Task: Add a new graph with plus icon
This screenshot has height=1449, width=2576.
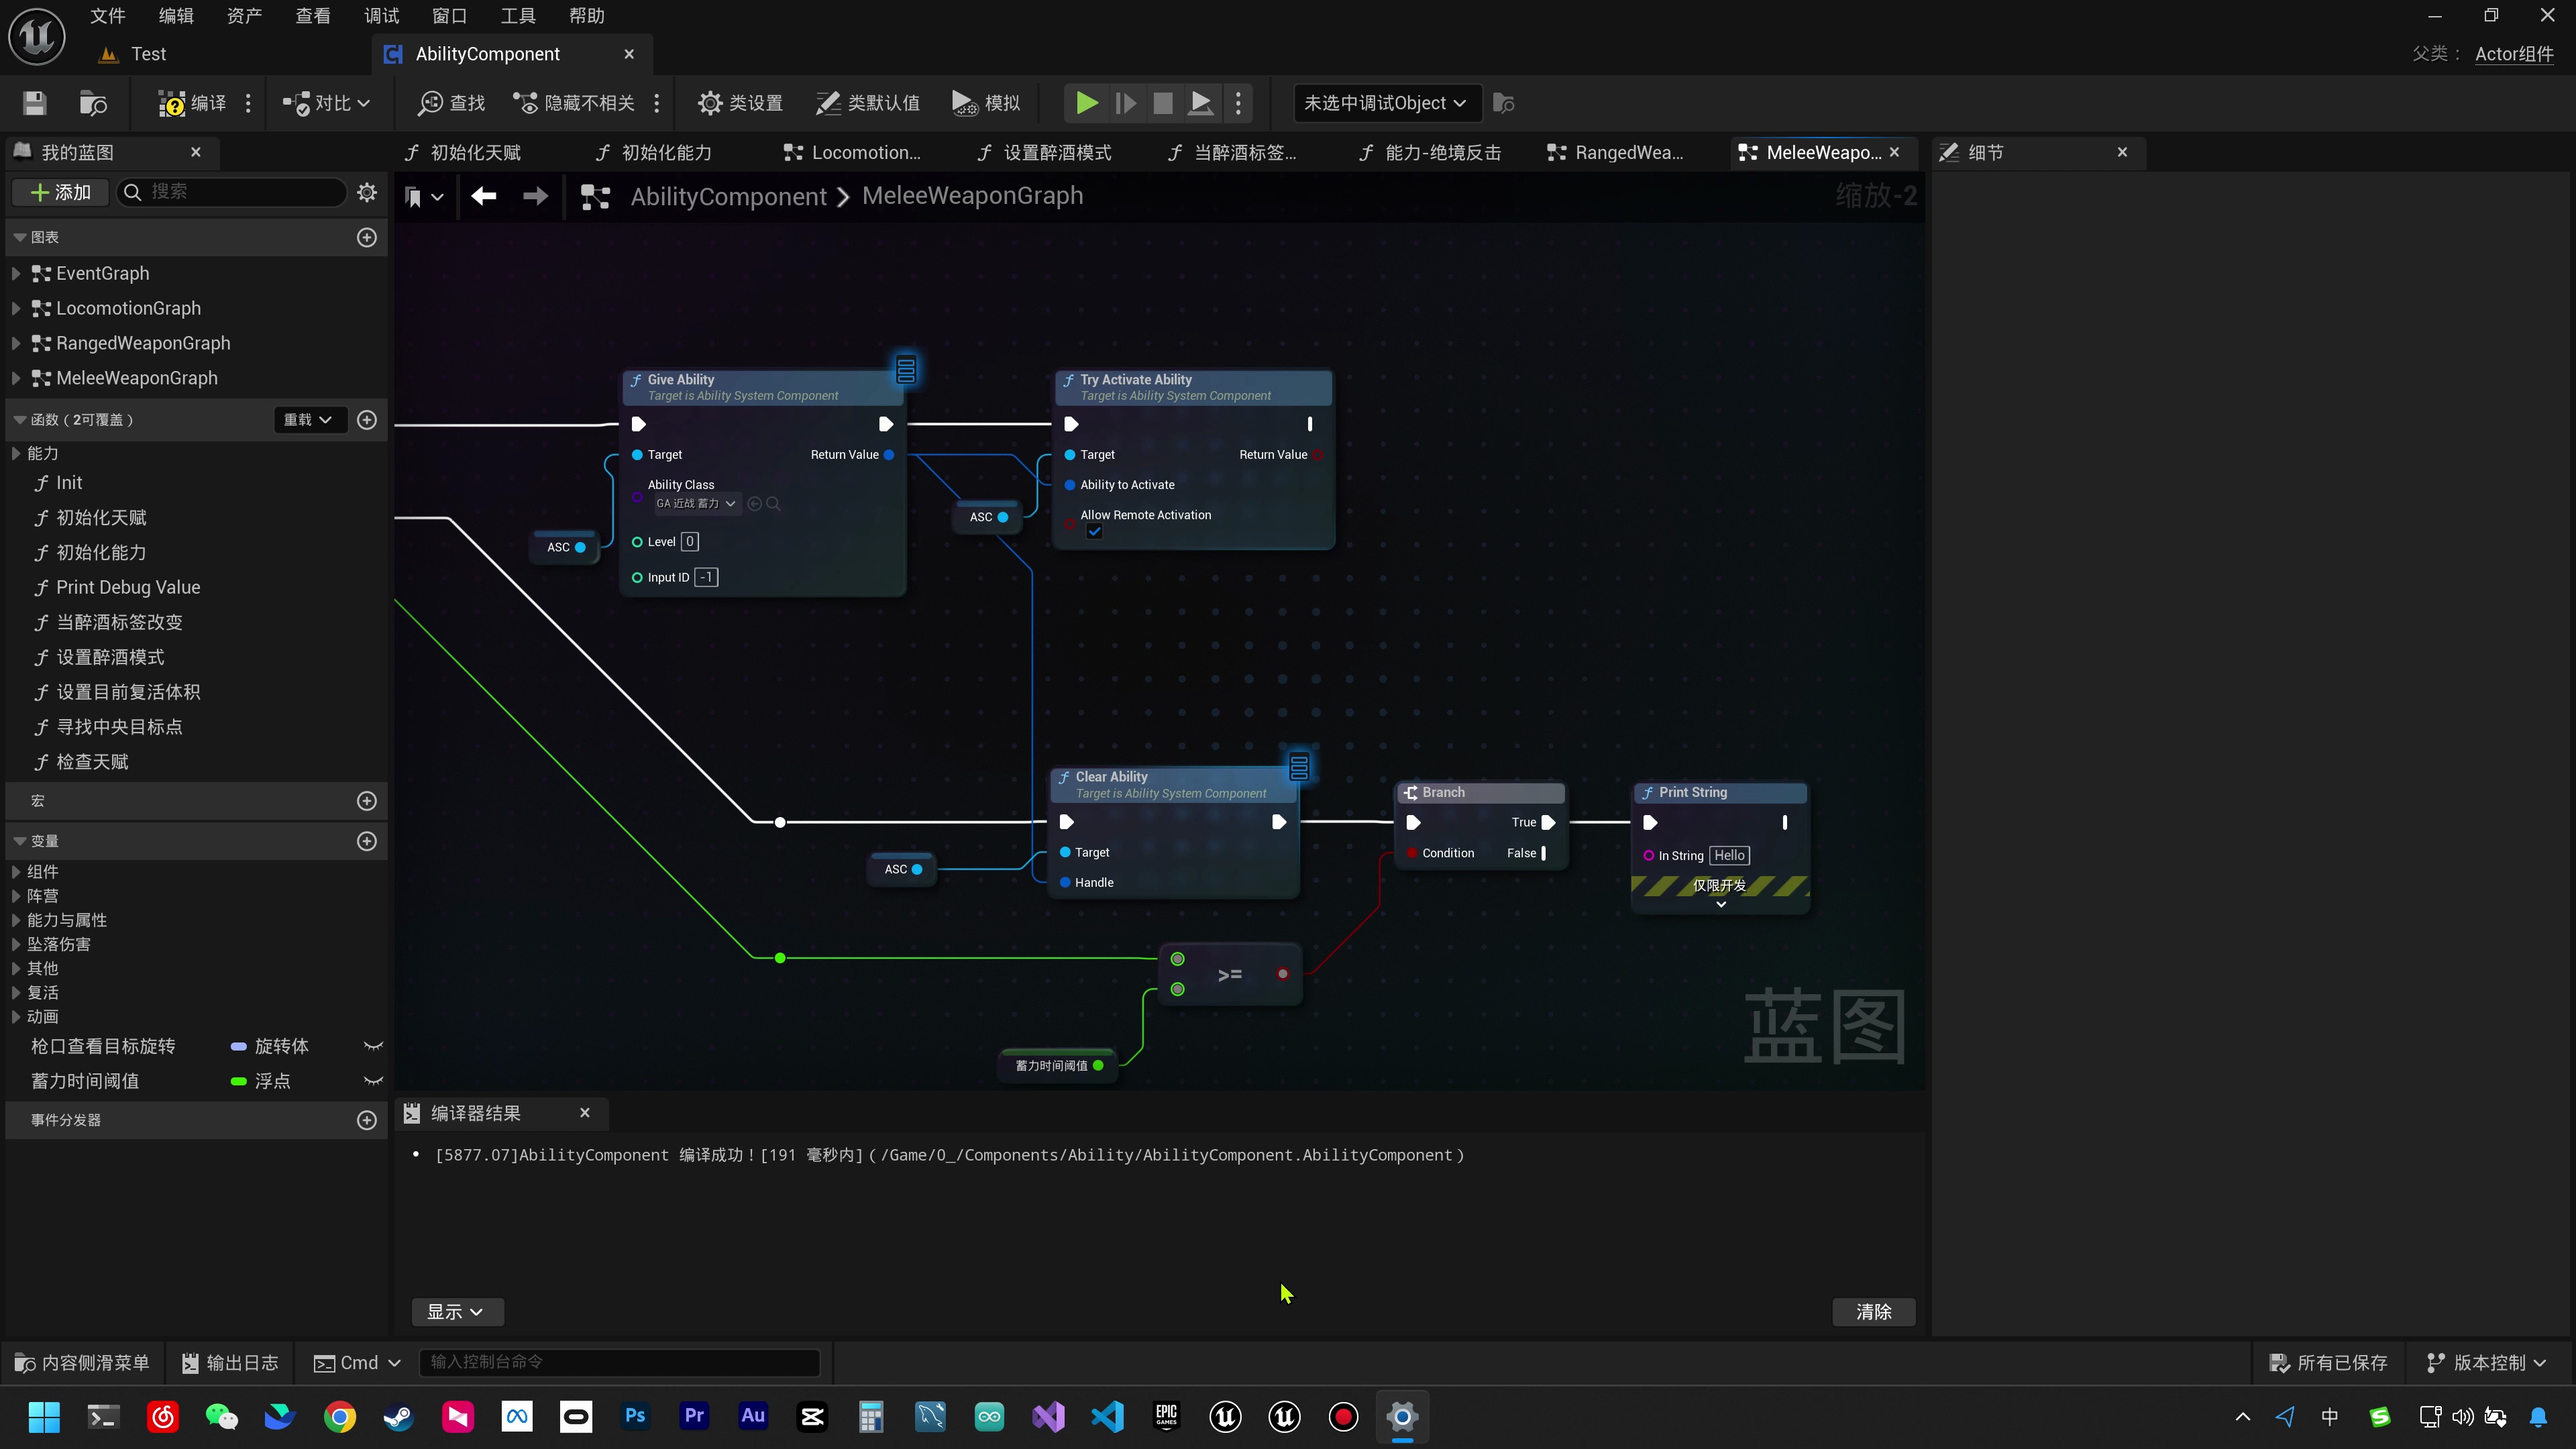Action: click(x=367, y=237)
